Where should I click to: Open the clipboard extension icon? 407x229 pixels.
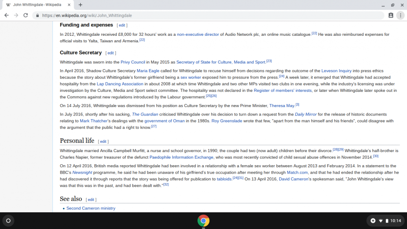[391, 15]
